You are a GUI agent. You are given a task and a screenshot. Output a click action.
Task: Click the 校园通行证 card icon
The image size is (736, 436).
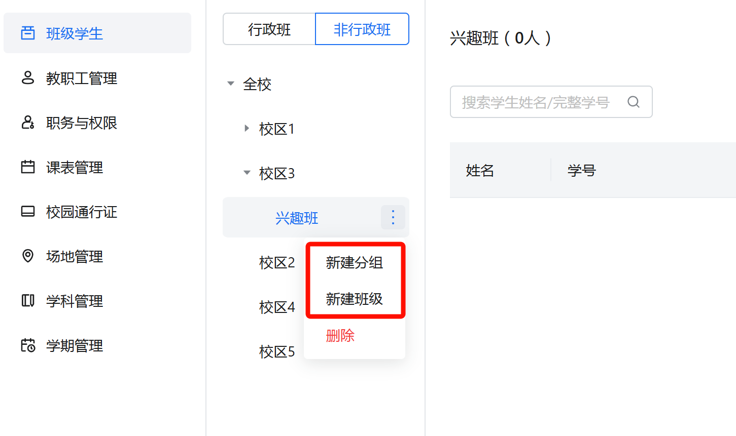pos(28,212)
